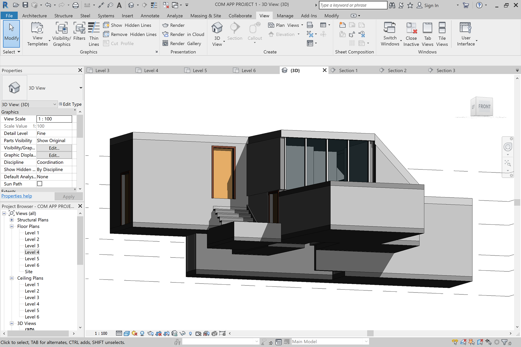Image resolution: width=521 pixels, height=347 pixels.
Task: Collapse the 3D Views tree node
Action: tap(12, 323)
